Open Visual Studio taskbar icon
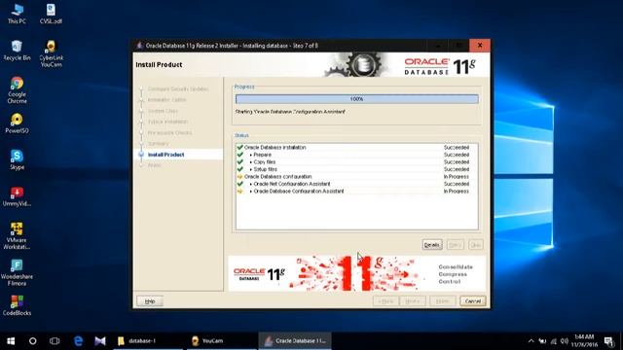 [x=100, y=341]
